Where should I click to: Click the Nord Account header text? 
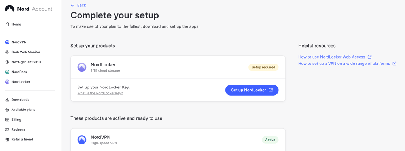[x=35, y=9]
